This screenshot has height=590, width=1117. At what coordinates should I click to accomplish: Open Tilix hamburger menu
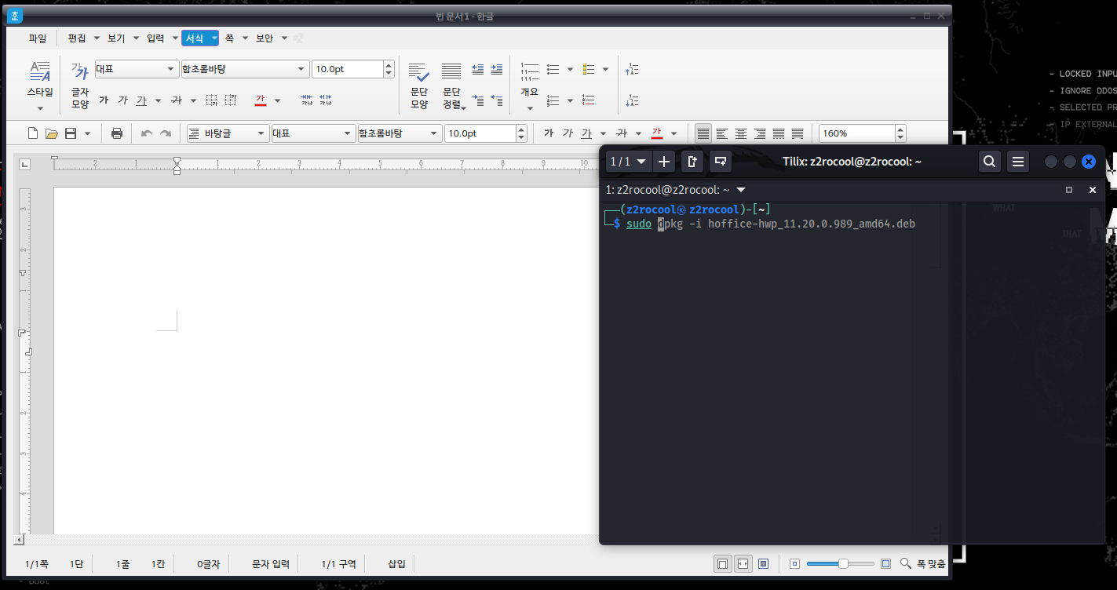(1018, 162)
